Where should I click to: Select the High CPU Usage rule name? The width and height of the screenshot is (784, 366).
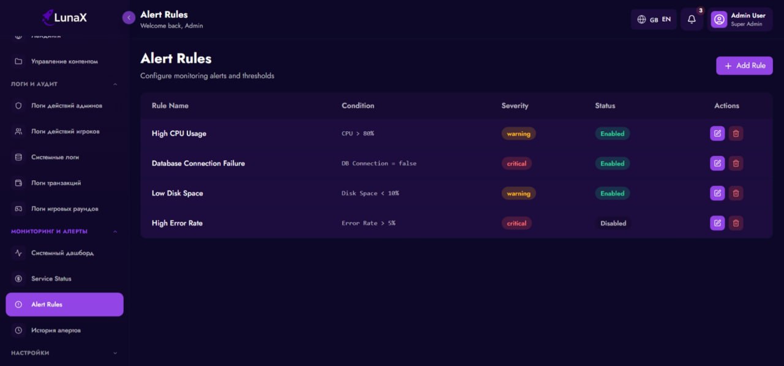click(x=179, y=133)
